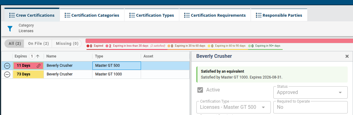Switch to the Certification Requirements tab

coord(215,15)
